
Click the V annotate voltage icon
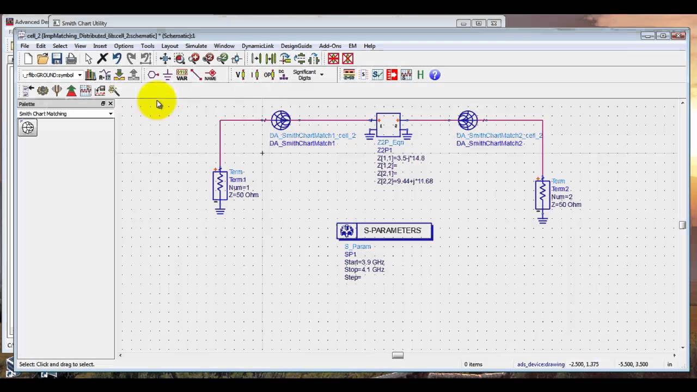pos(240,75)
